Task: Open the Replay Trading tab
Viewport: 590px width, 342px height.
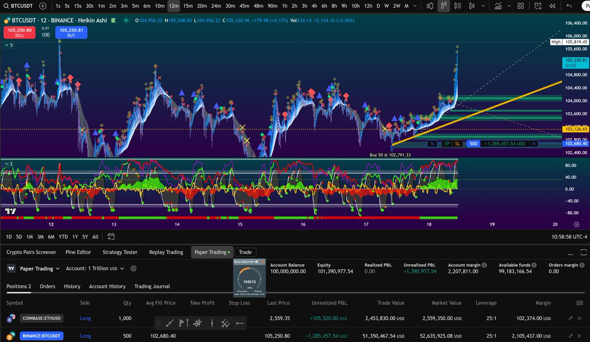Action: pyautogui.click(x=166, y=252)
